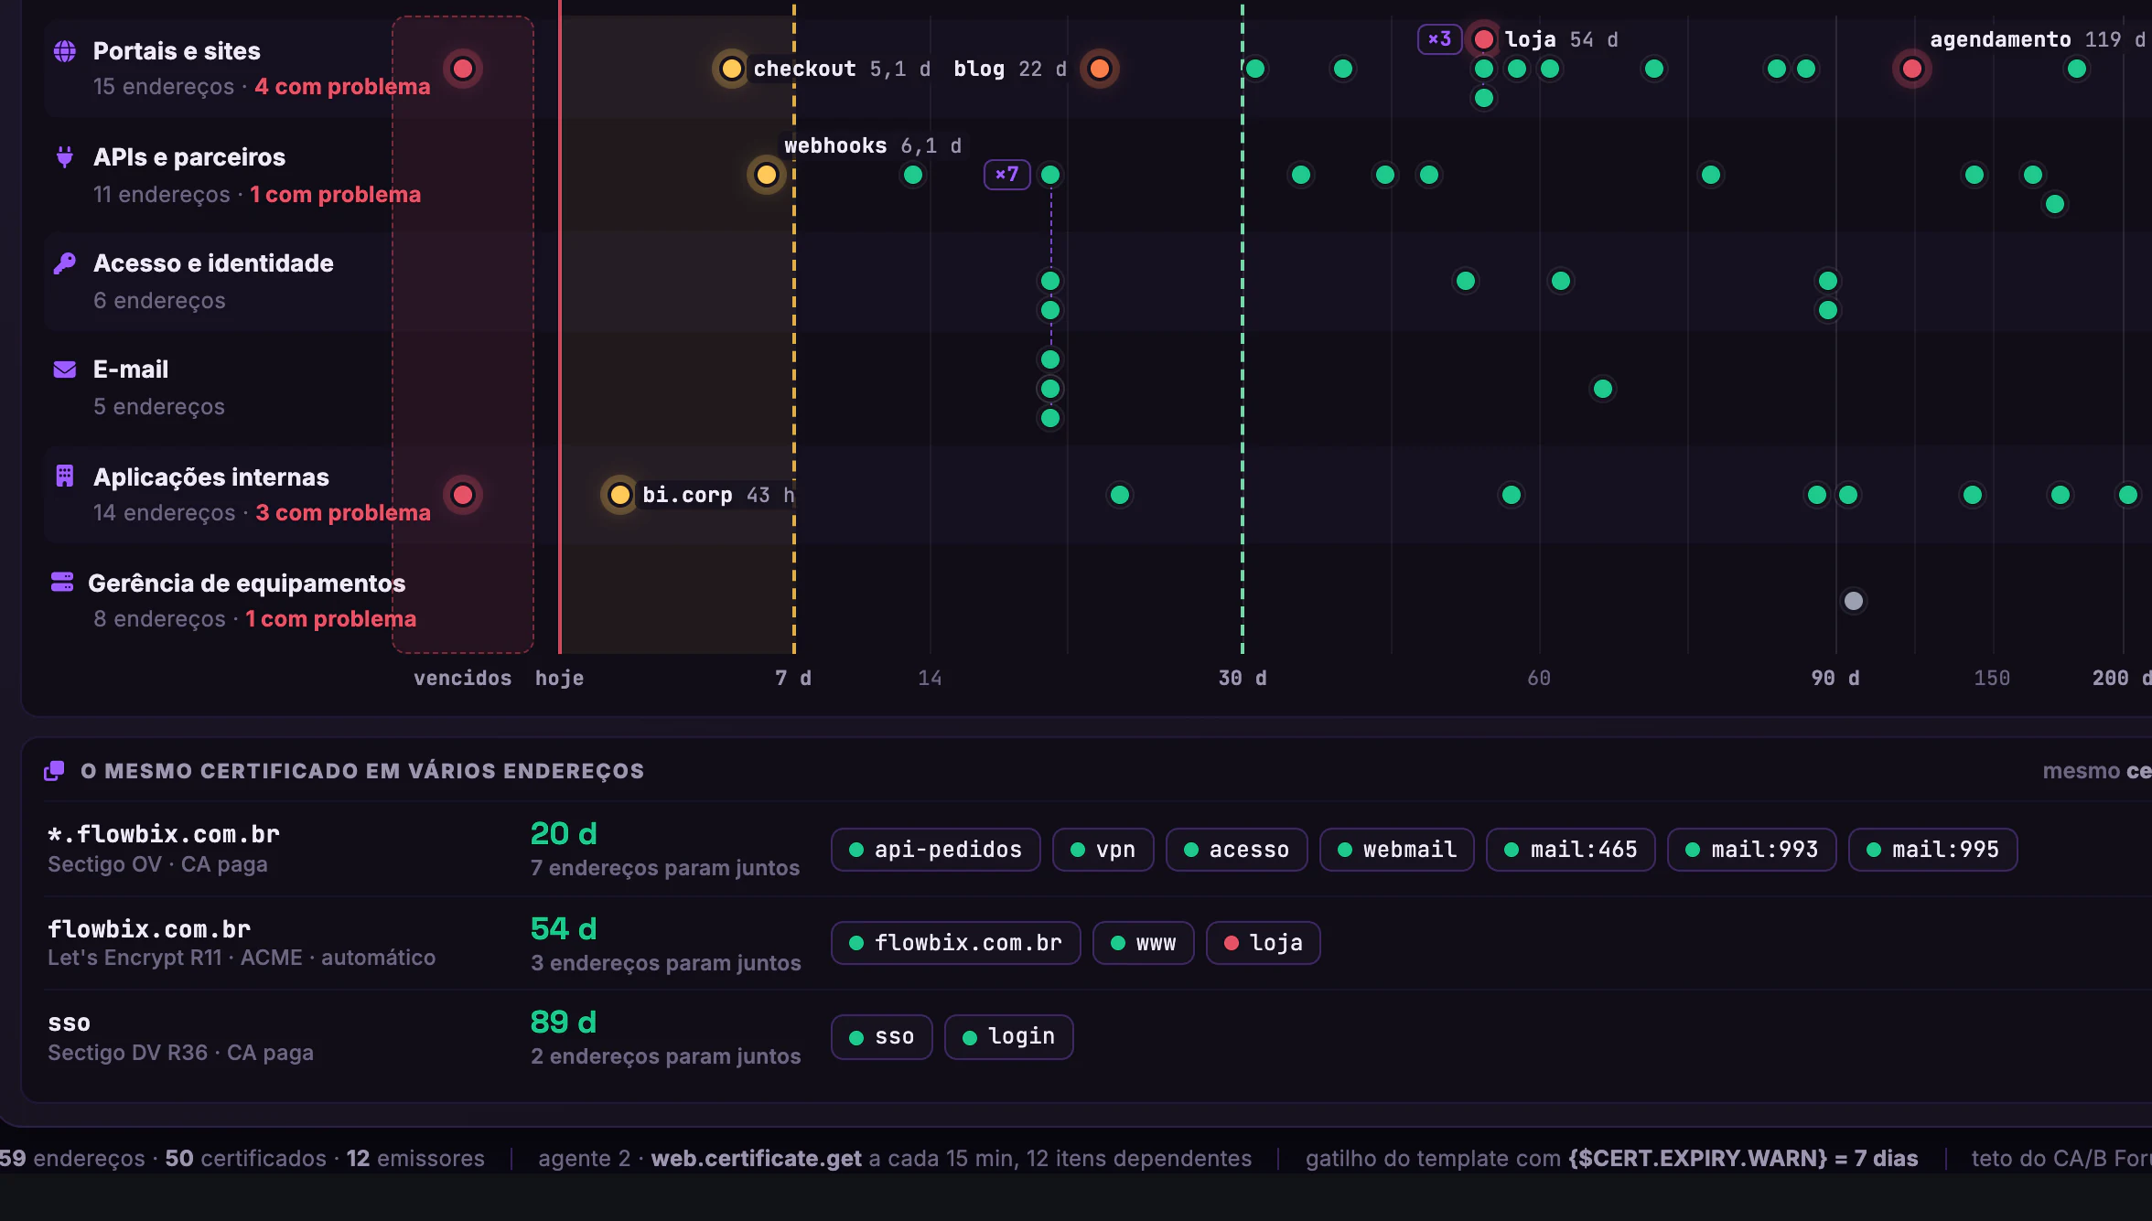Viewport: 2152px width, 1221px height.
Task: Select the checkout 5,1 d yellow marker
Action: (731, 69)
